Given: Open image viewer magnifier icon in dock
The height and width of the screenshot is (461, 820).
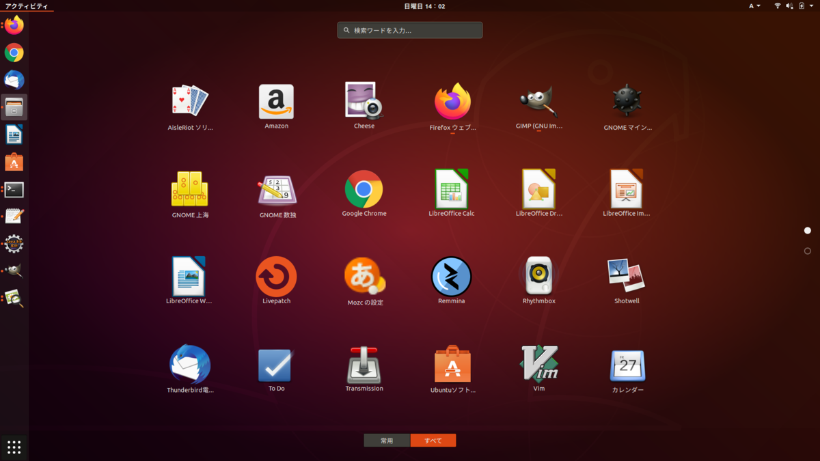Looking at the screenshot, I should click(14, 298).
